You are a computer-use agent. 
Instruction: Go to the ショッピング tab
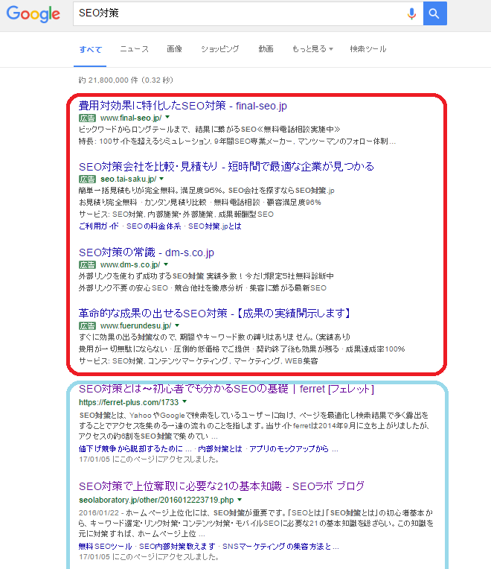[219, 49]
